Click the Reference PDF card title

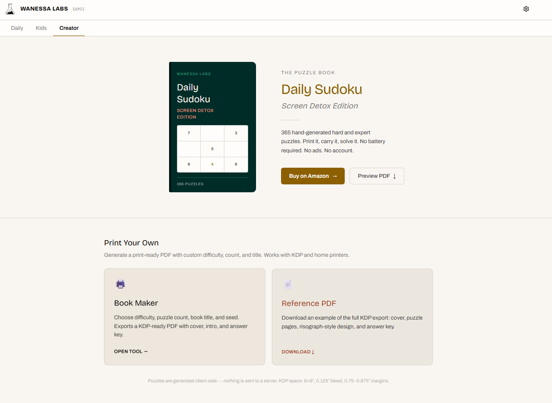click(x=309, y=303)
